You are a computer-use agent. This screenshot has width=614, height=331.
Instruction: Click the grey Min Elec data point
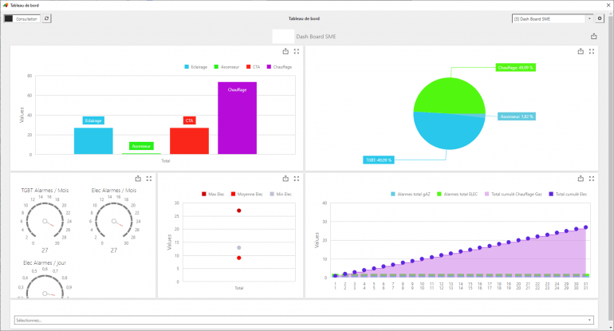tap(239, 247)
